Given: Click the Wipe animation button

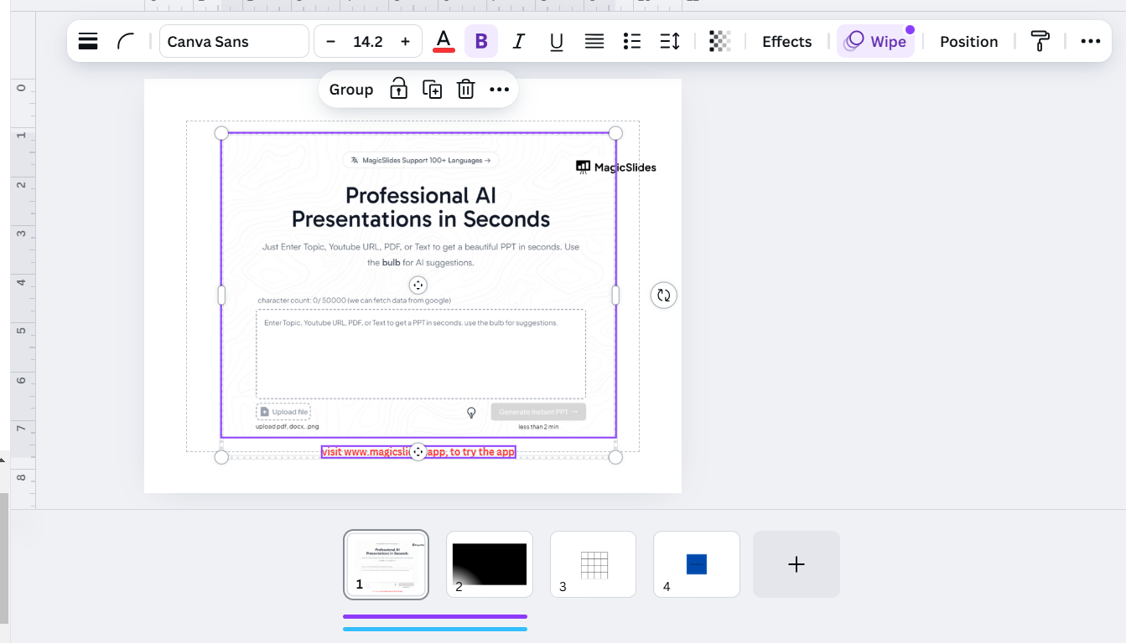Looking at the screenshot, I should pos(875,41).
